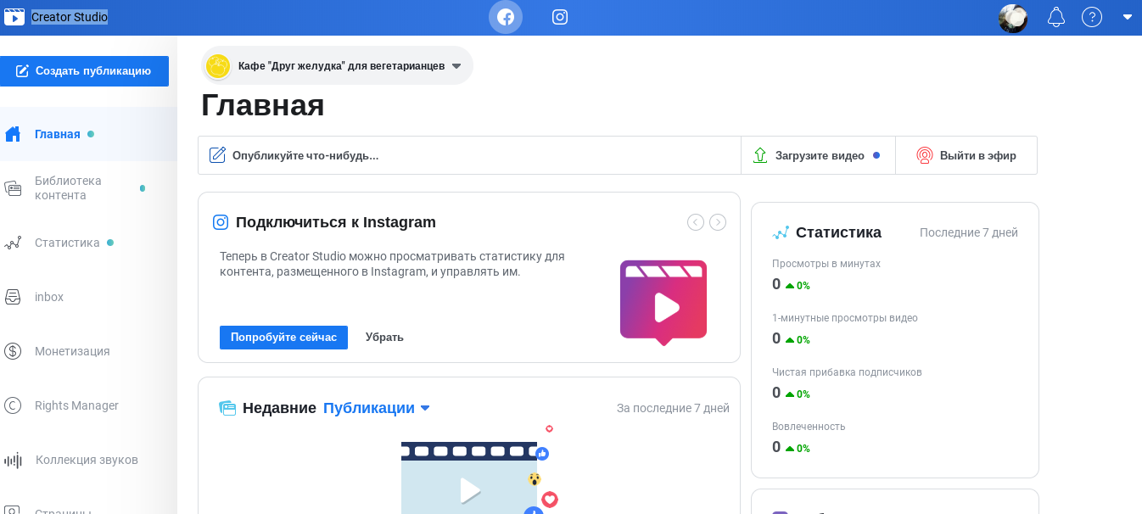Open Статистика in the sidebar
1142x514 pixels.
(x=88, y=243)
